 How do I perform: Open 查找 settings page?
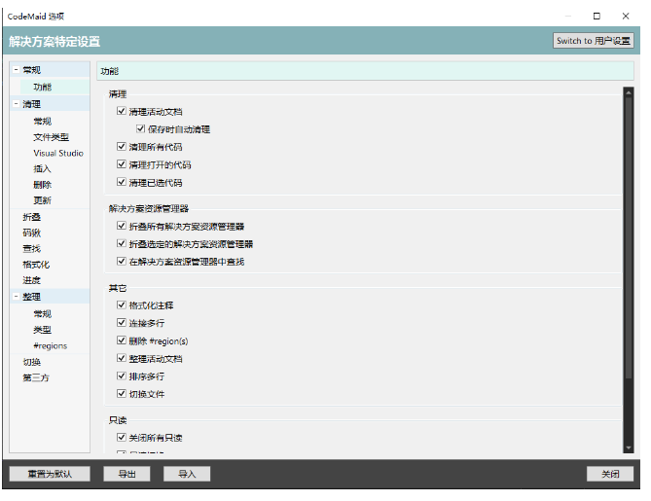click(x=31, y=249)
